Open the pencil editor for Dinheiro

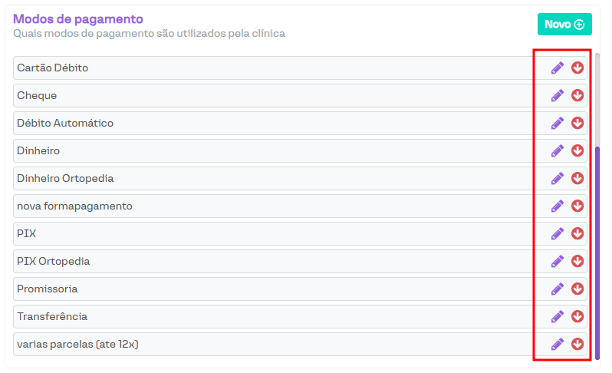[x=558, y=150]
